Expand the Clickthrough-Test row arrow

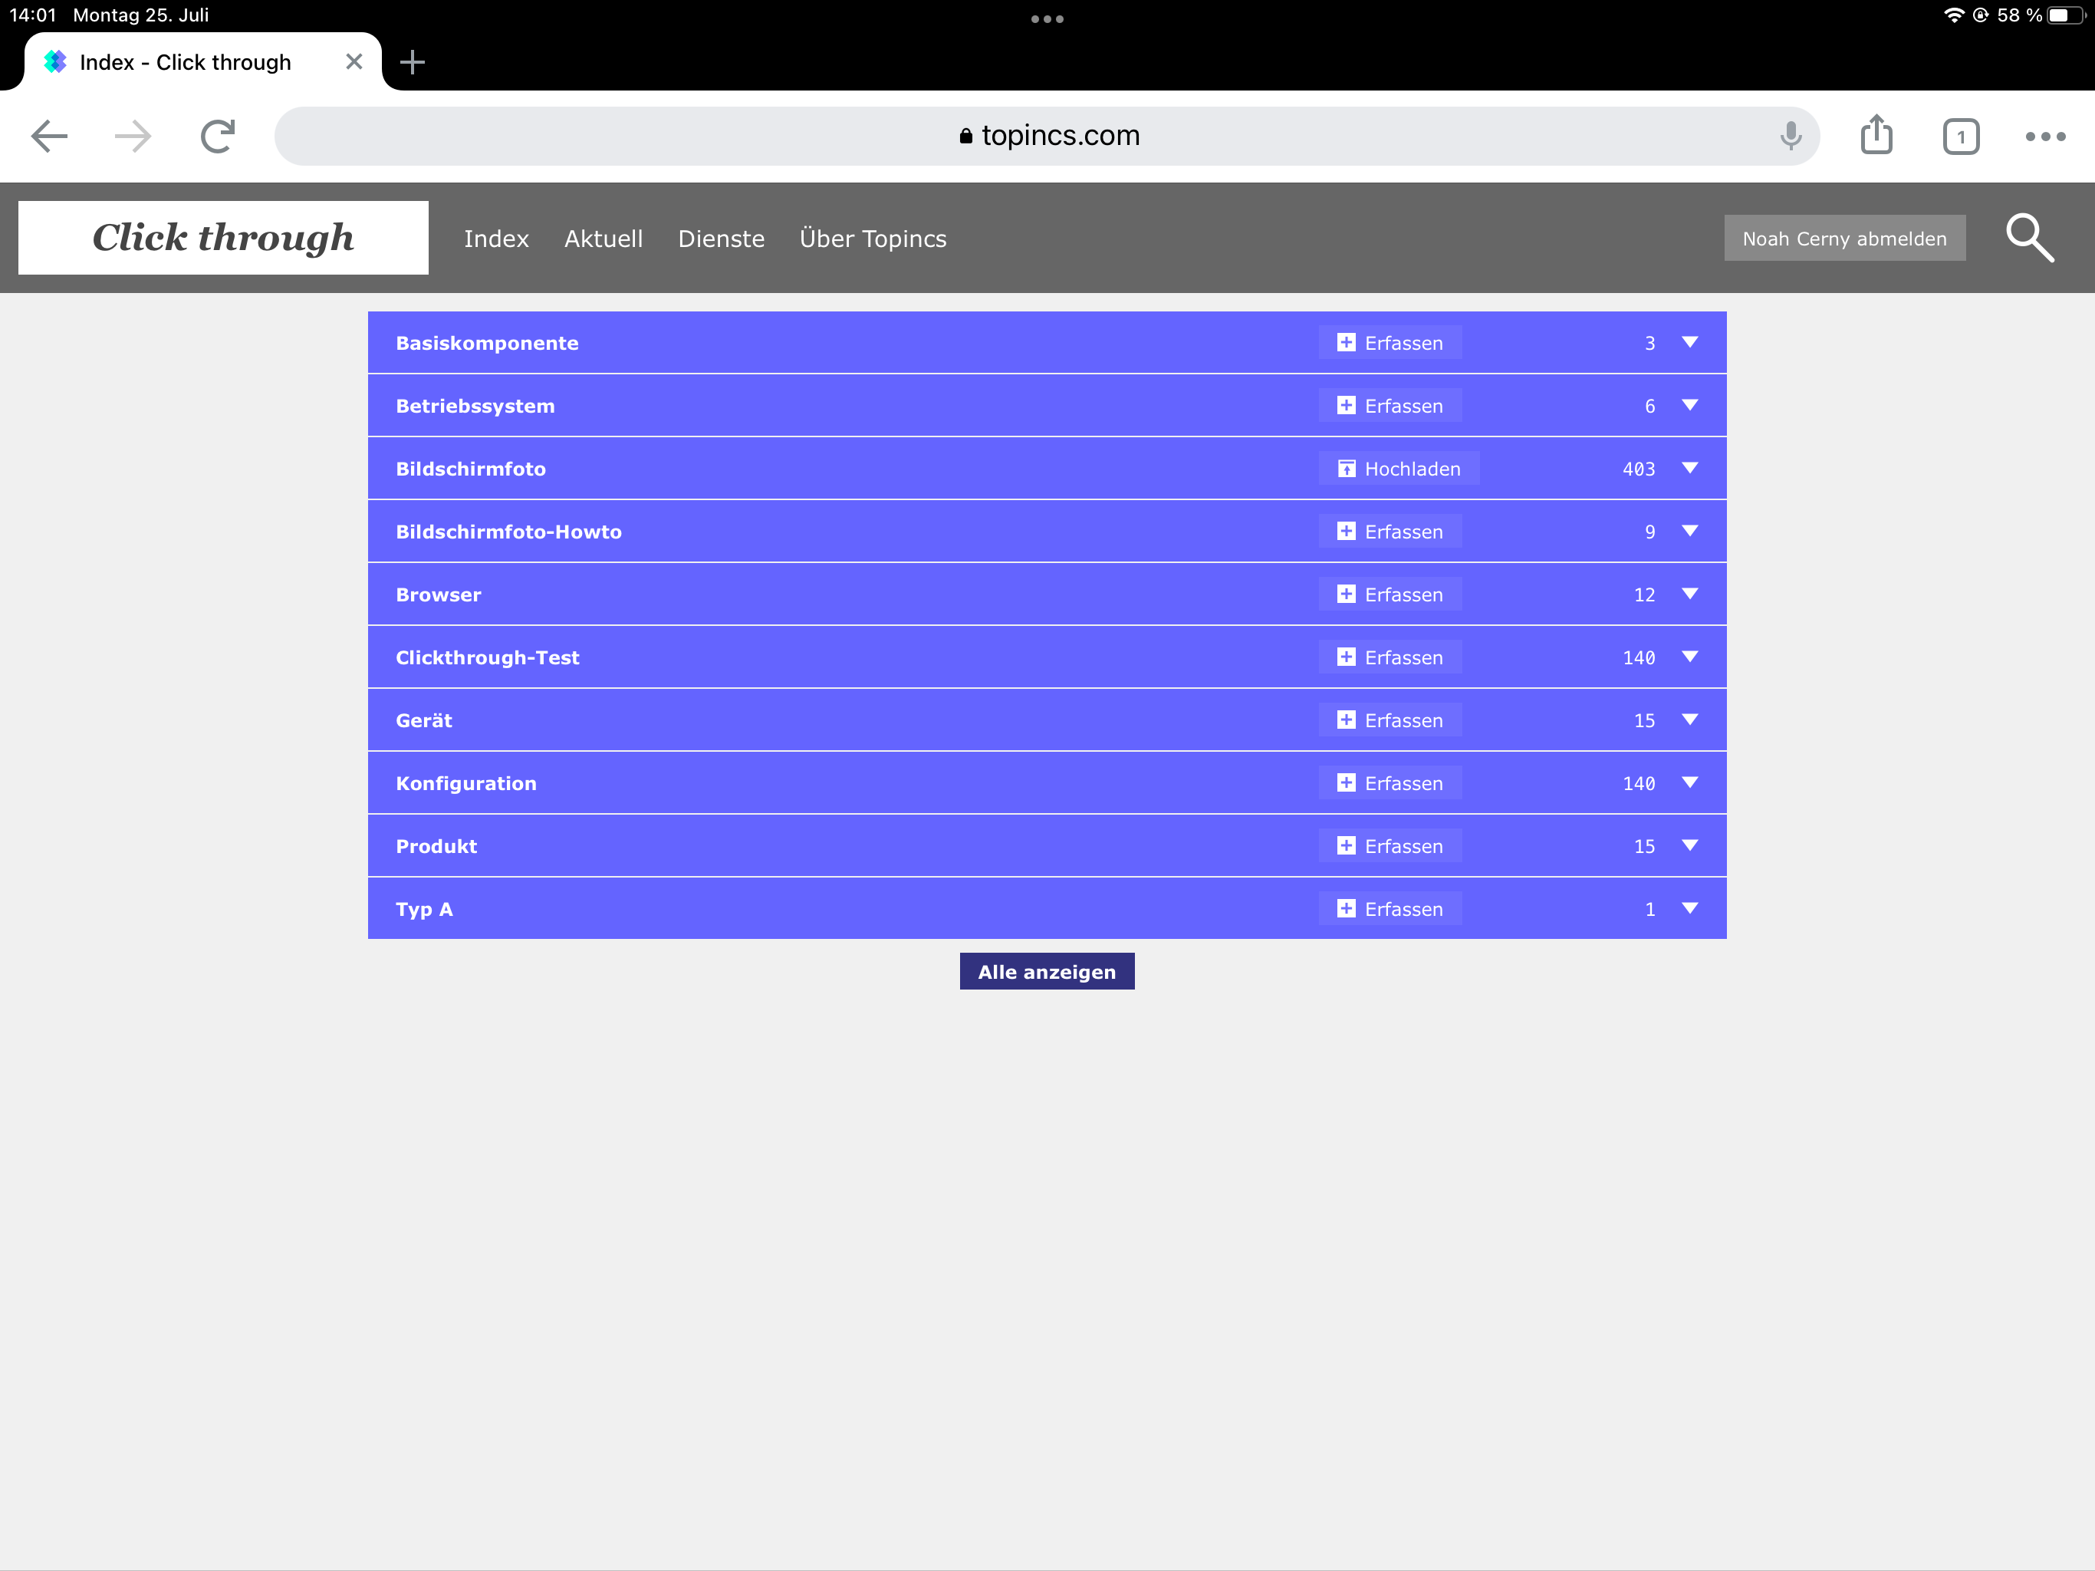(x=1689, y=657)
